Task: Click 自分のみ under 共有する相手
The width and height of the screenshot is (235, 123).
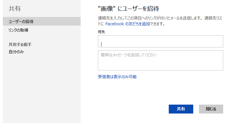Action: click(x=16, y=52)
